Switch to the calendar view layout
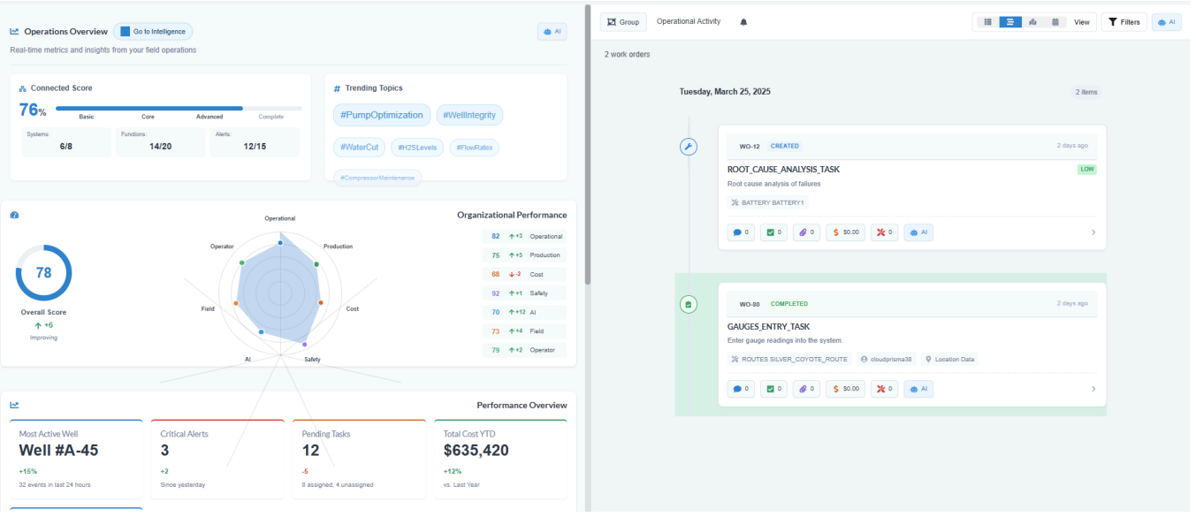This screenshot has width=1196, height=517. coord(1055,21)
